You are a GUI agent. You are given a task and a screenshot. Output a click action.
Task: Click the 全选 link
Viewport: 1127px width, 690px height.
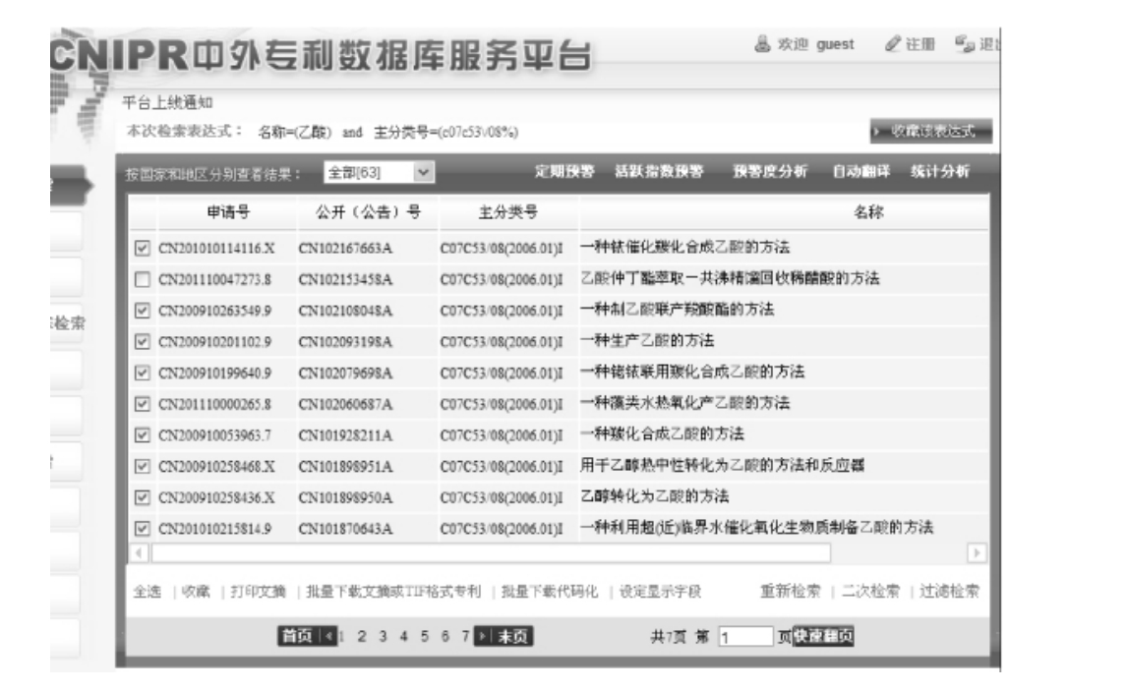(x=148, y=592)
